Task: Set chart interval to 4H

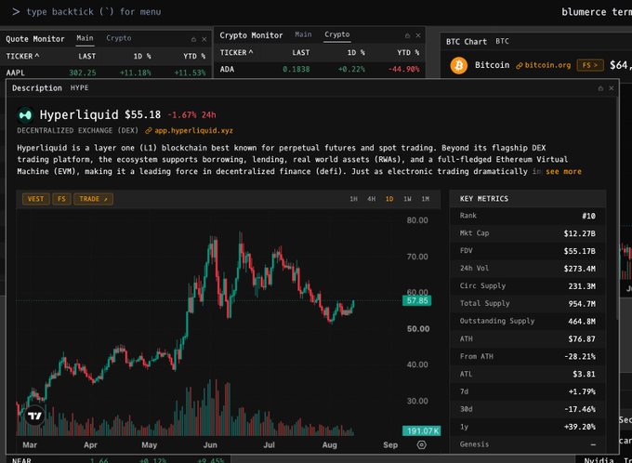Action: [x=371, y=199]
